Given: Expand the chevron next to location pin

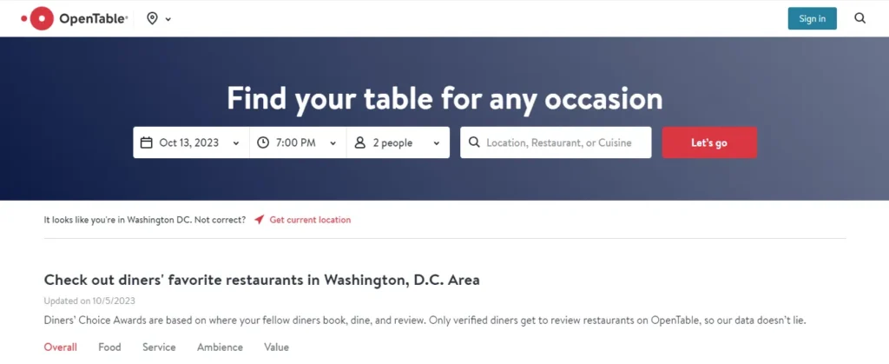Looking at the screenshot, I should 168,19.
